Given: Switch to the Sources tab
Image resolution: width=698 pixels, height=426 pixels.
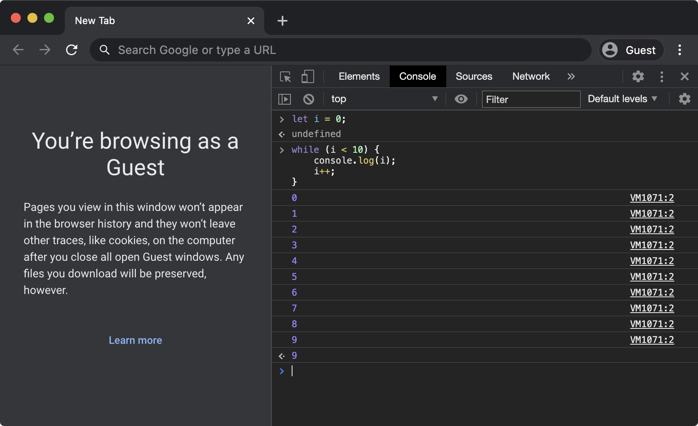Looking at the screenshot, I should pyautogui.click(x=474, y=76).
